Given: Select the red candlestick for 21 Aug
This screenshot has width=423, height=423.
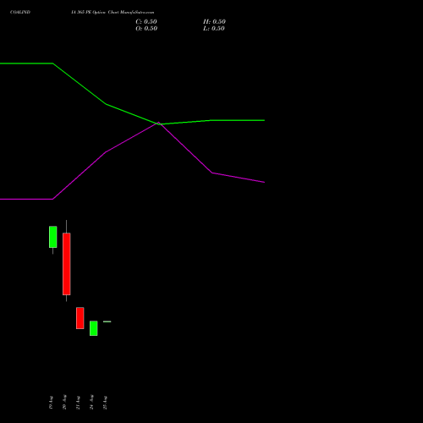Looking at the screenshot, I should [80, 318].
